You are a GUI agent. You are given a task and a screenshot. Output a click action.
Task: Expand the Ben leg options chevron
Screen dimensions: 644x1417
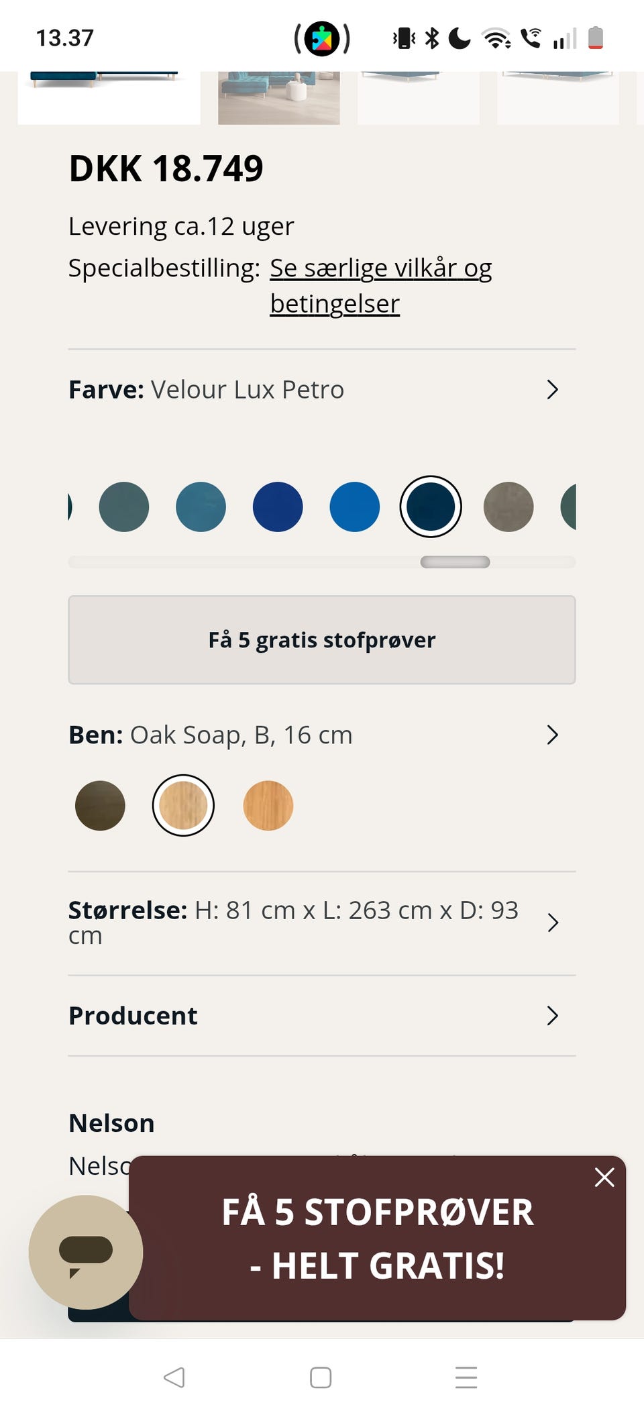tap(552, 735)
